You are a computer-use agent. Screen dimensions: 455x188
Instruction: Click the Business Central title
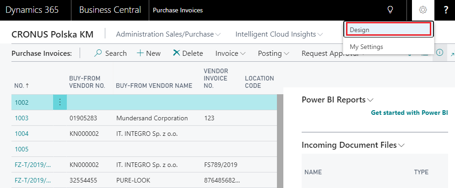[110, 10]
